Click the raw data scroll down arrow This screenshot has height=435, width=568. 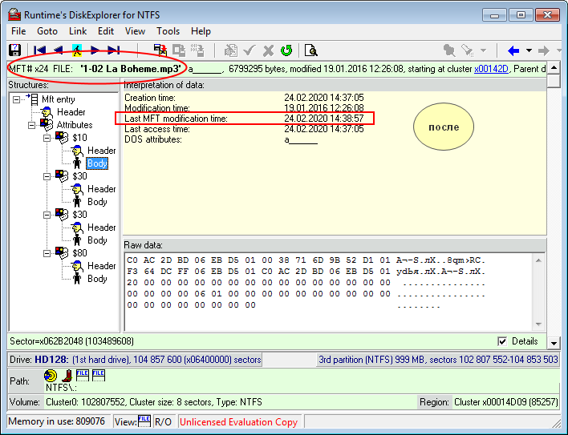coord(538,324)
